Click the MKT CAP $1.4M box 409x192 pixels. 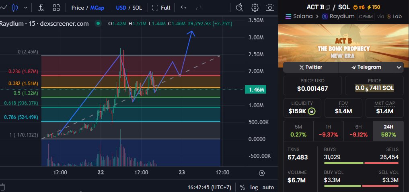(384, 108)
